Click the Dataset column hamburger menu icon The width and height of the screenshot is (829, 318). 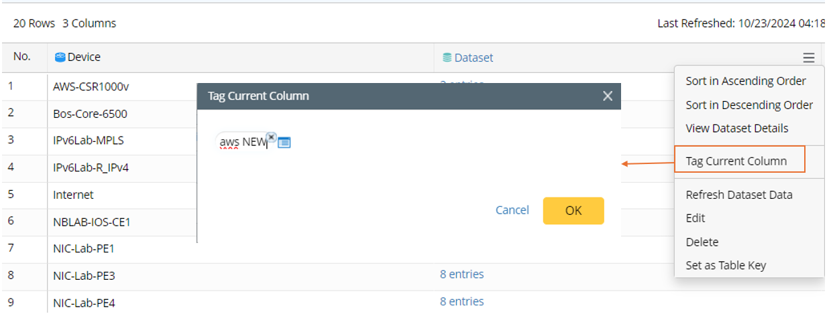[809, 58]
